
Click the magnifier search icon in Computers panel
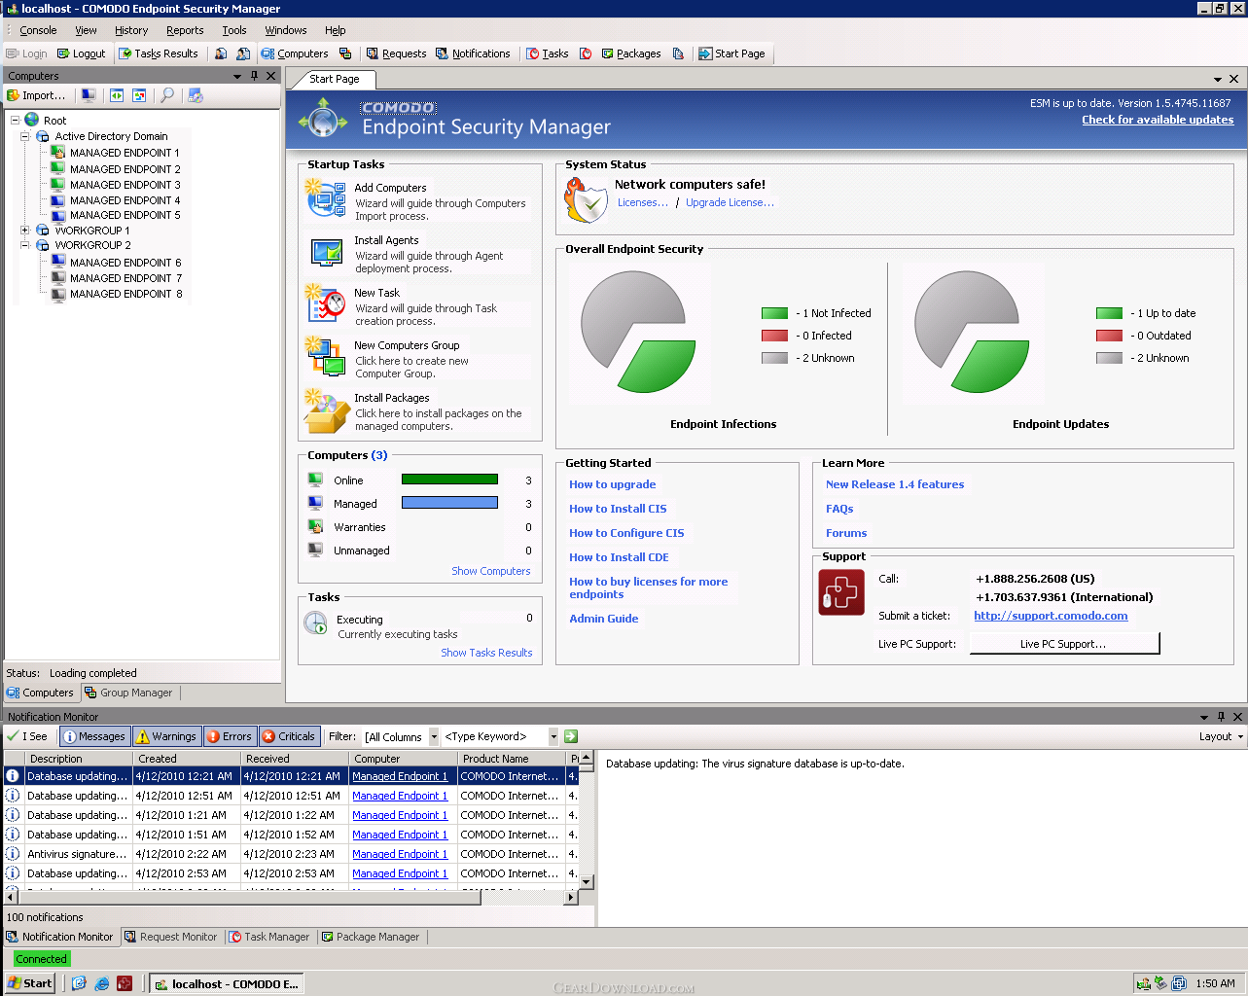coord(167,95)
